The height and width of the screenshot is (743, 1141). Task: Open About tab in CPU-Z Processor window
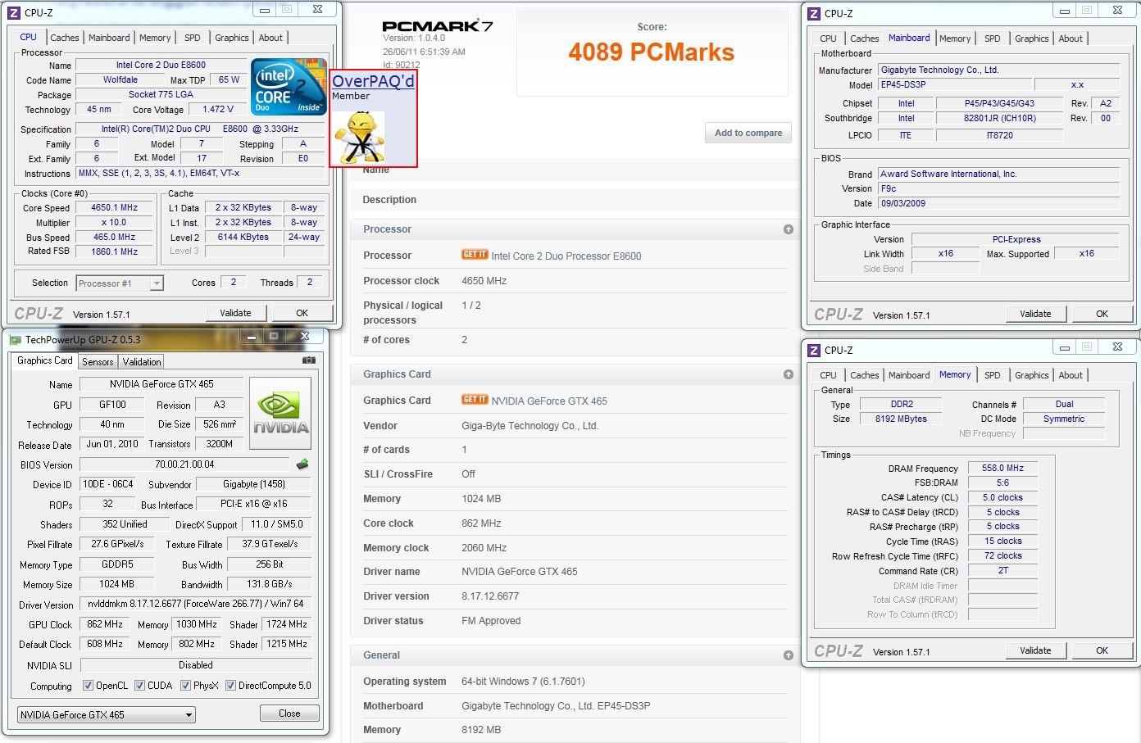pyautogui.click(x=270, y=38)
